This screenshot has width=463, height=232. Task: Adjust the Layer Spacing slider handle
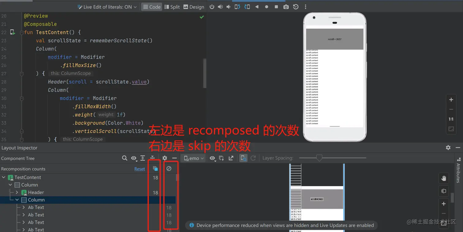coord(319,158)
